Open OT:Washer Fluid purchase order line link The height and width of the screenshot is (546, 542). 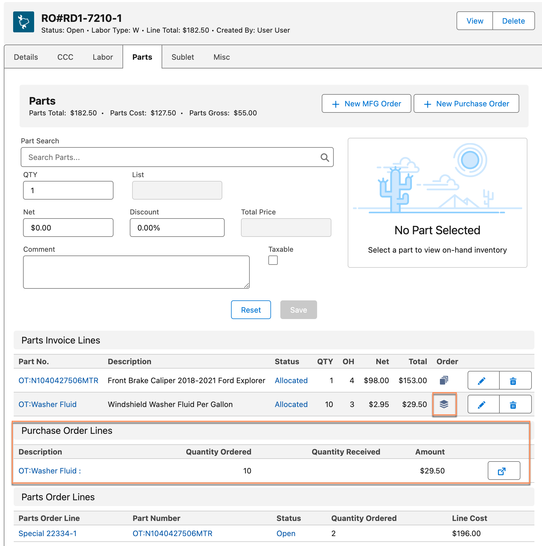pos(50,471)
